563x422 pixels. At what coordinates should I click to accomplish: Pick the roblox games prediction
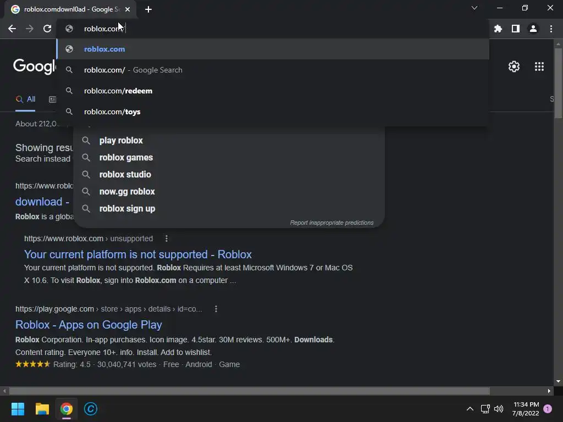pos(229,158)
